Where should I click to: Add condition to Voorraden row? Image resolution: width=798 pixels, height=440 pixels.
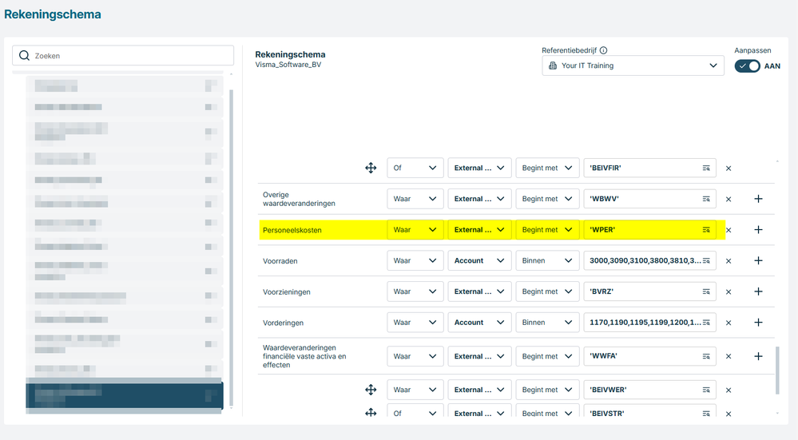coord(758,260)
